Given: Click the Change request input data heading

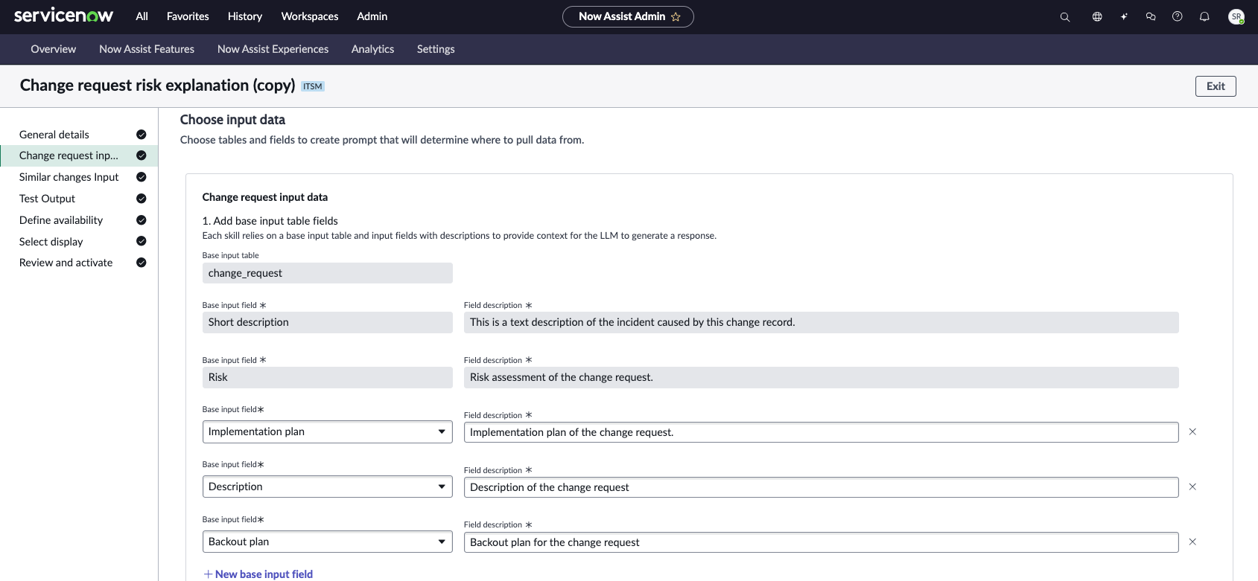Looking at the screenshot, I should (265, 197).
